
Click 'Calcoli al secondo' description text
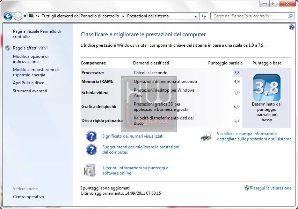coord(151,73)
